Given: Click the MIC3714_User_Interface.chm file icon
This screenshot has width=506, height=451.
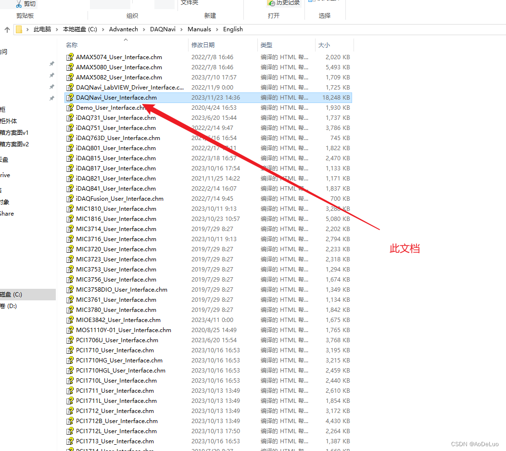Looking at the screenshot, I should click(70, 229).
